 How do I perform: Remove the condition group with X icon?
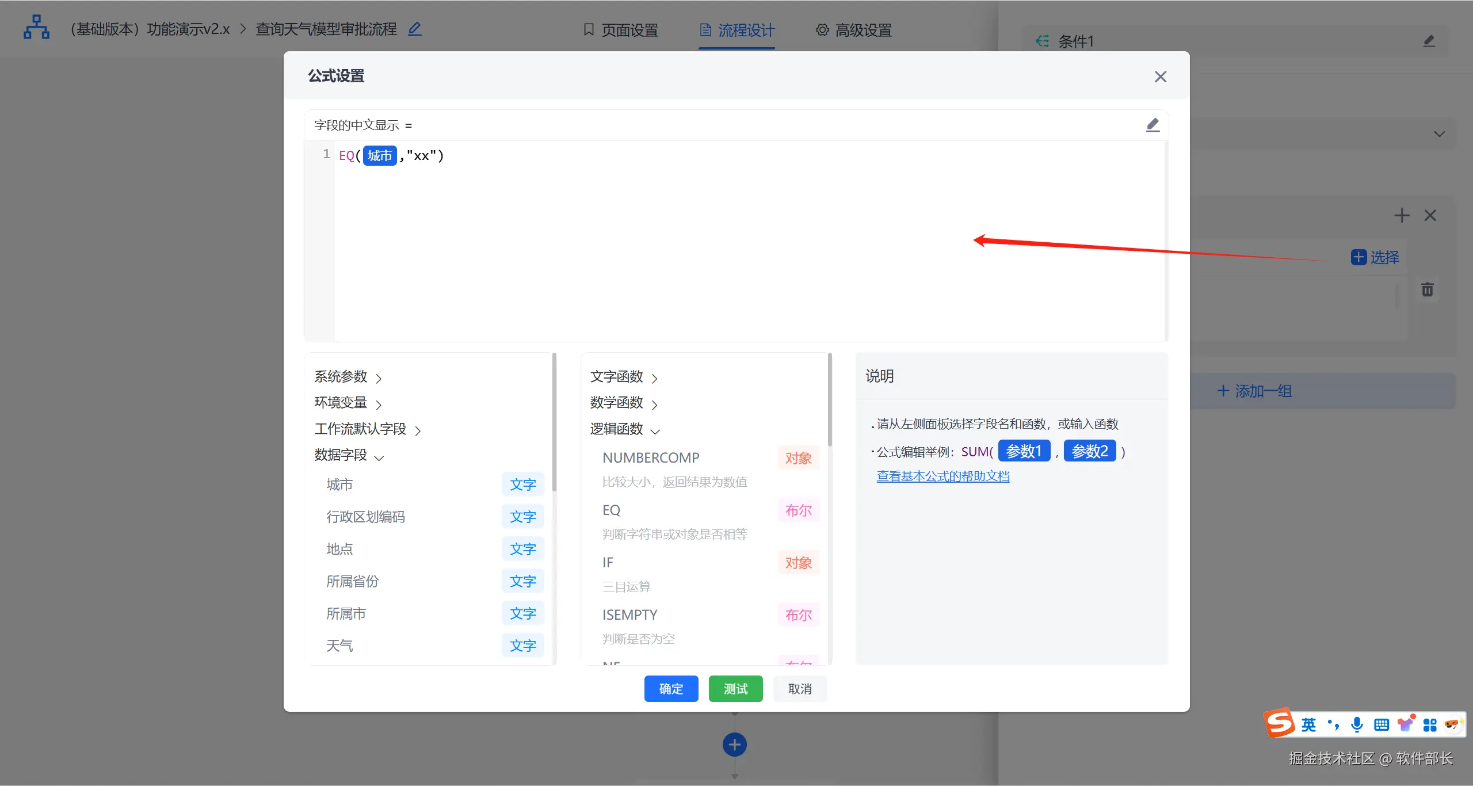1430,216
